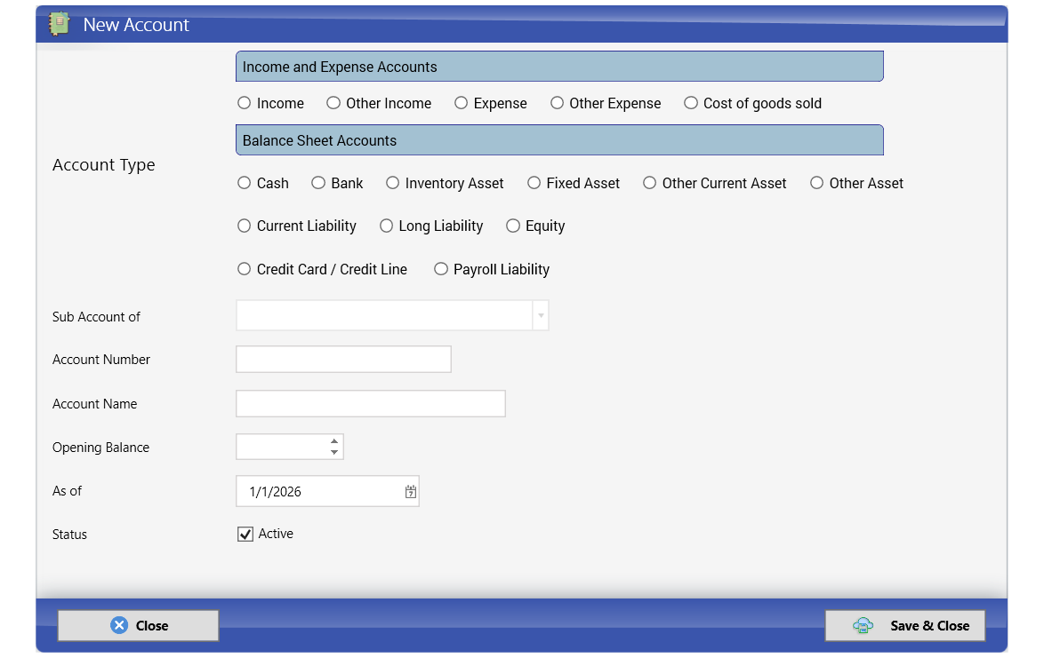Expand the Sub Account of dropdown arrow
The height and width of the screenshot is (658, 1044).
pyautogui.click(x=541, y=316)
